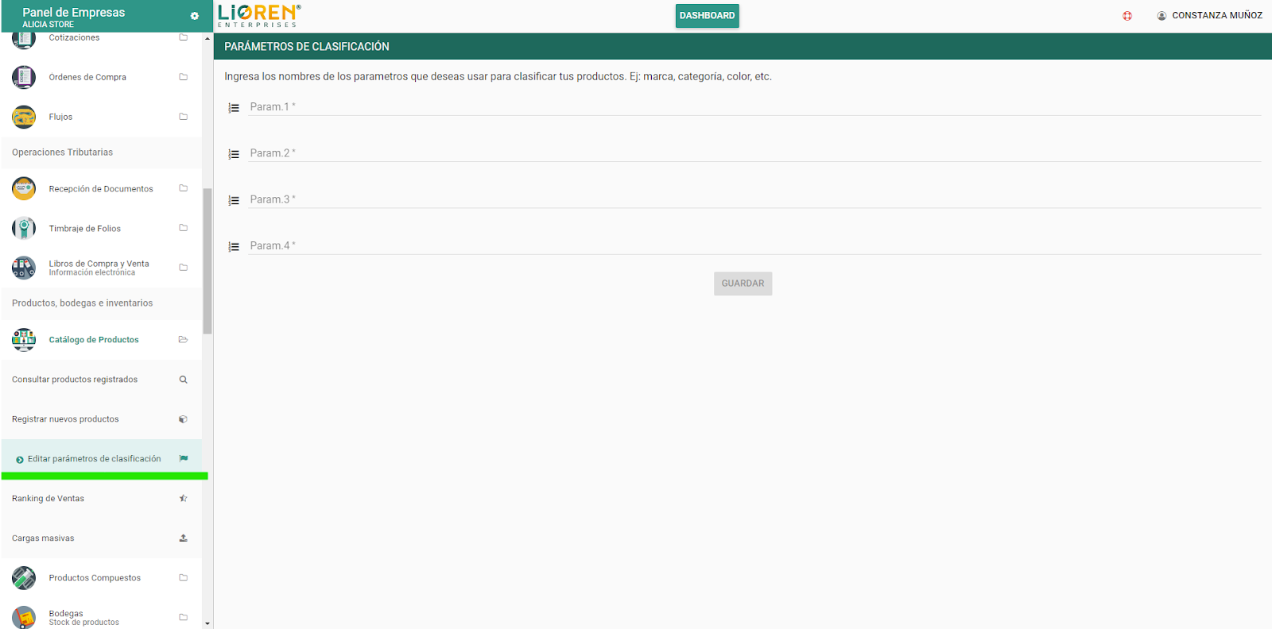This screenshot has width=1272, height=629.
Task: Expand the Ordenes de Compra folder
Action: pyautogui.click(x=184, y=77)
